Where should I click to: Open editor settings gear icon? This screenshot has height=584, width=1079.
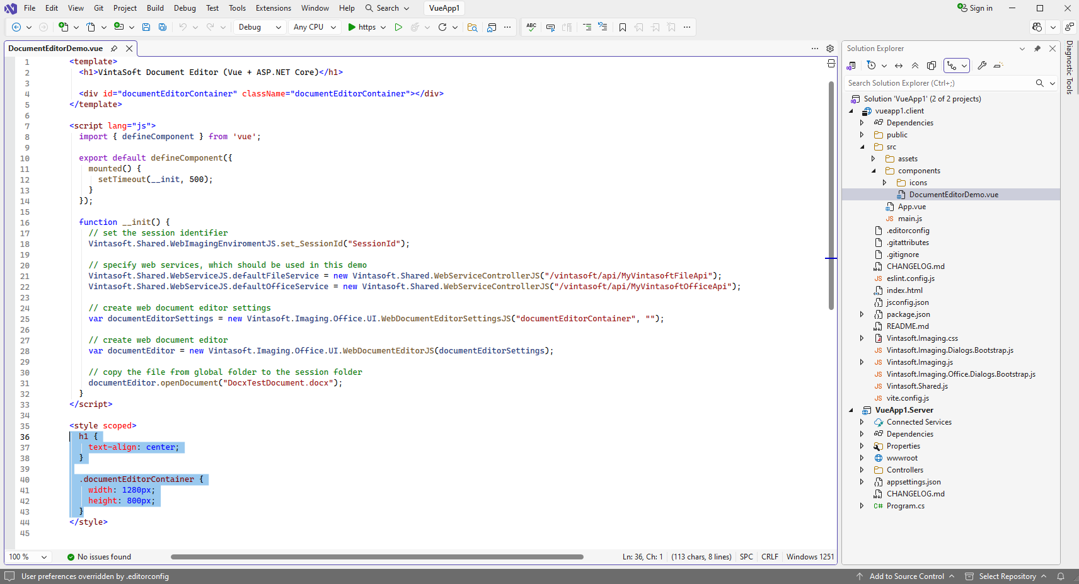(x=830, y=49)
